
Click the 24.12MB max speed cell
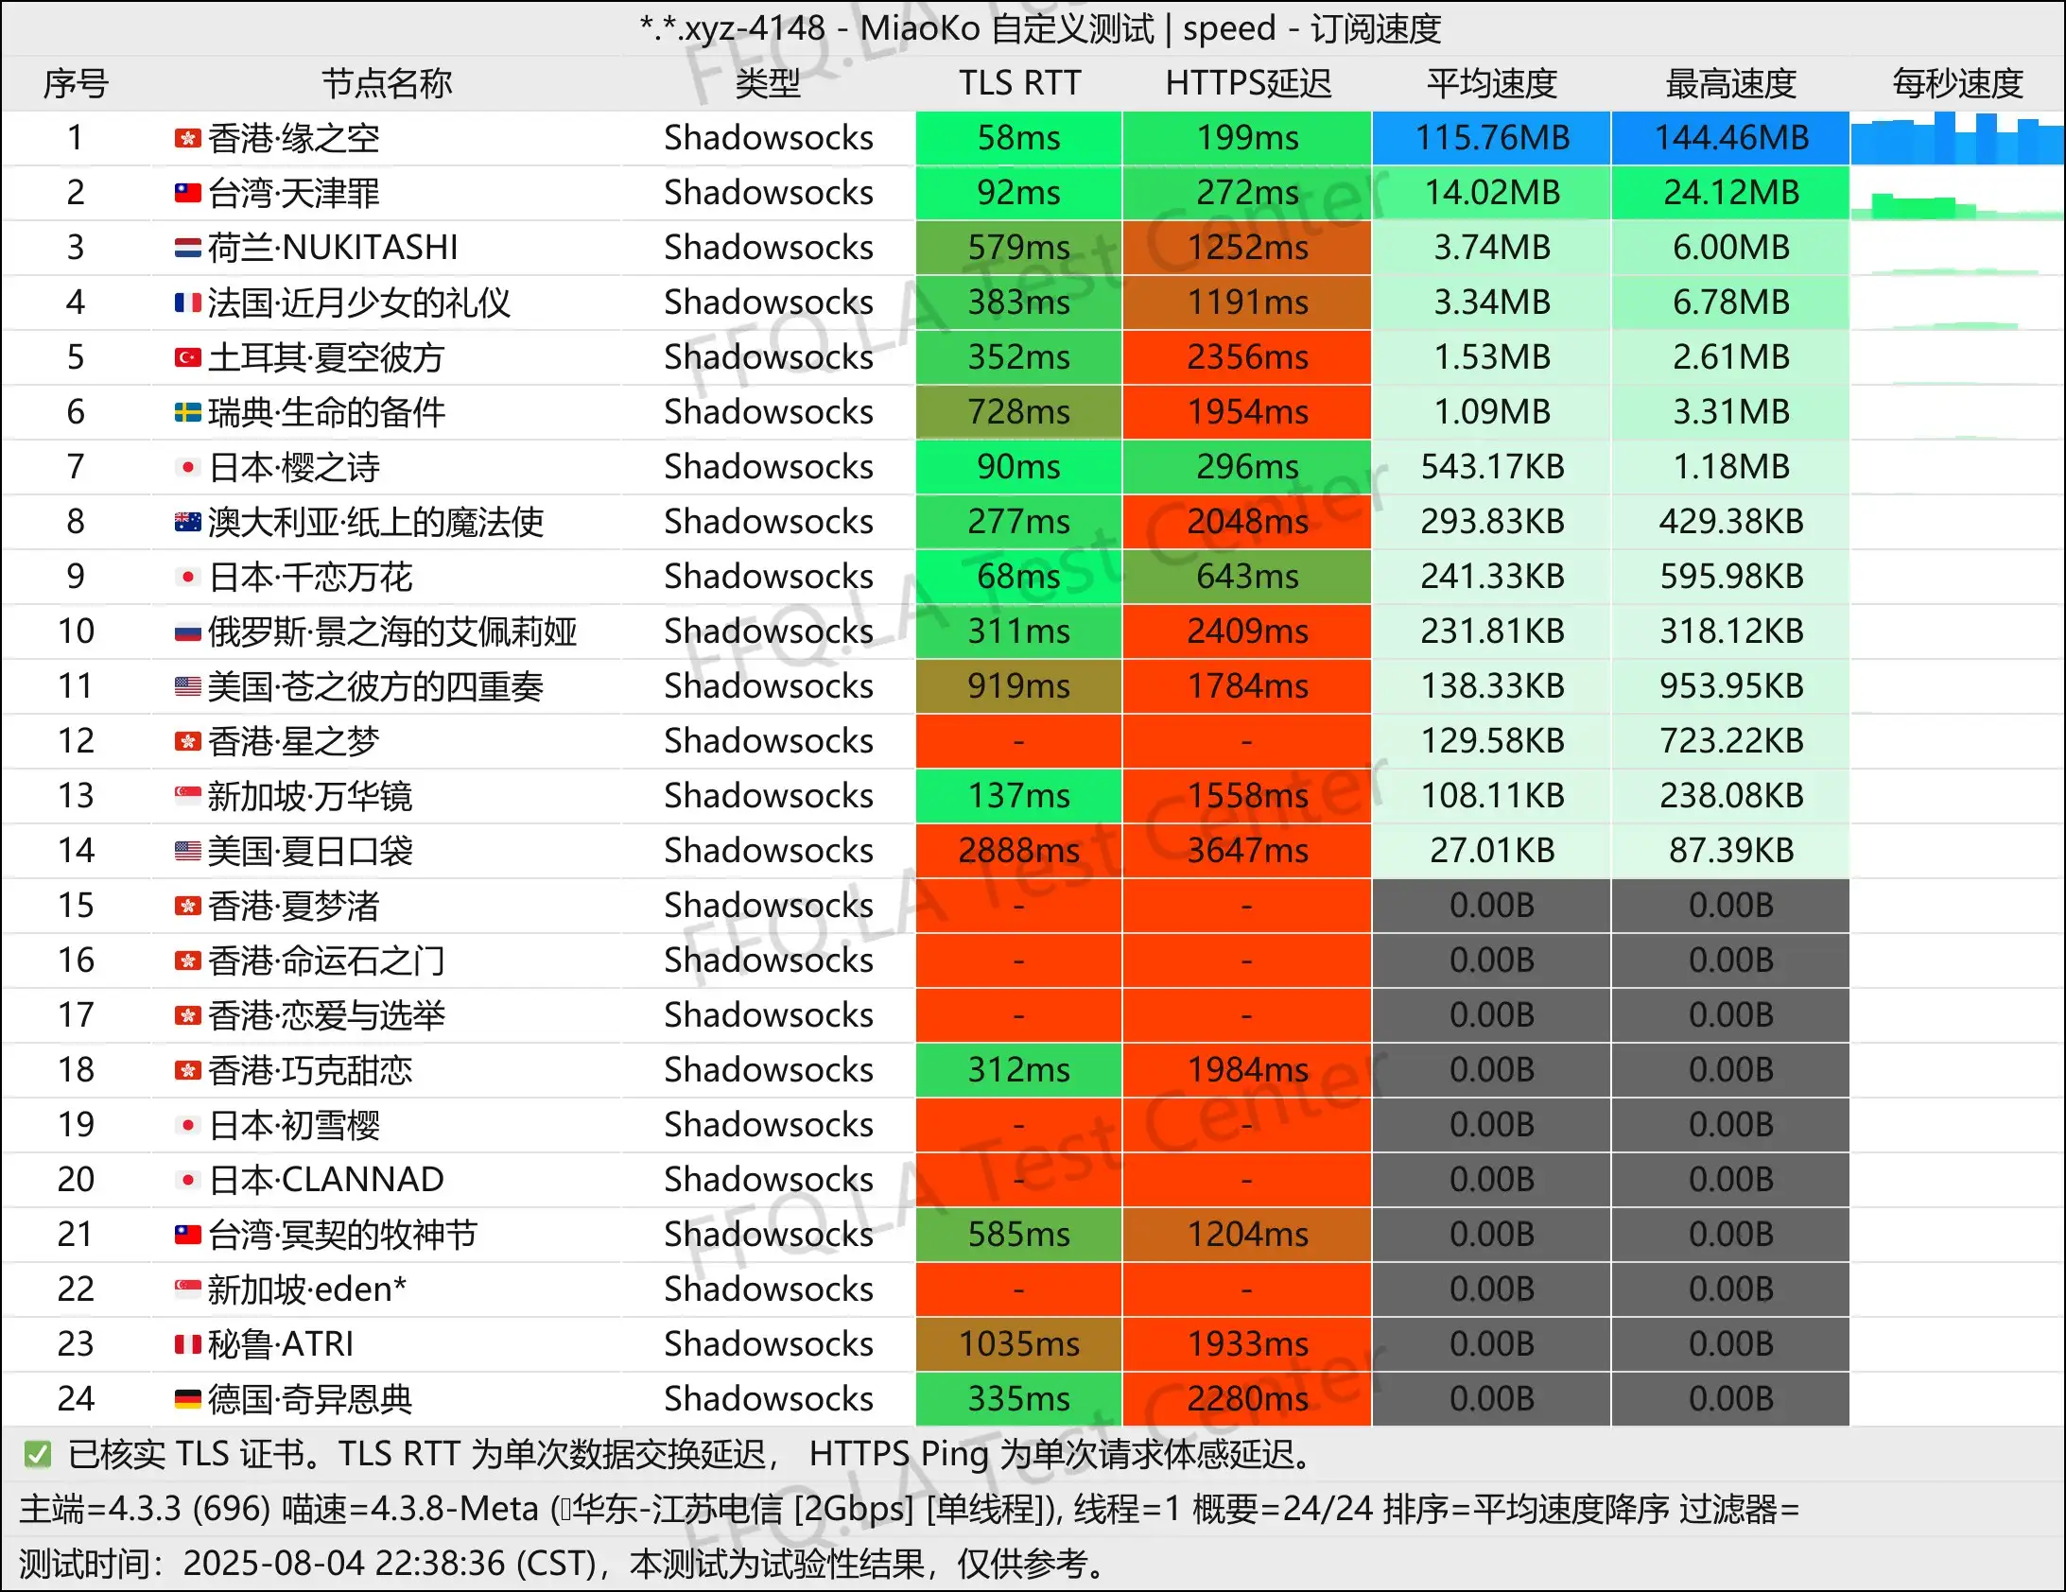(x=1731, y=193)
